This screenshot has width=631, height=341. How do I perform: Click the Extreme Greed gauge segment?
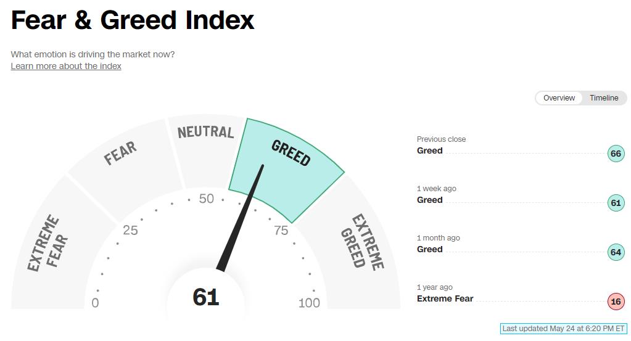coord(354,249)
